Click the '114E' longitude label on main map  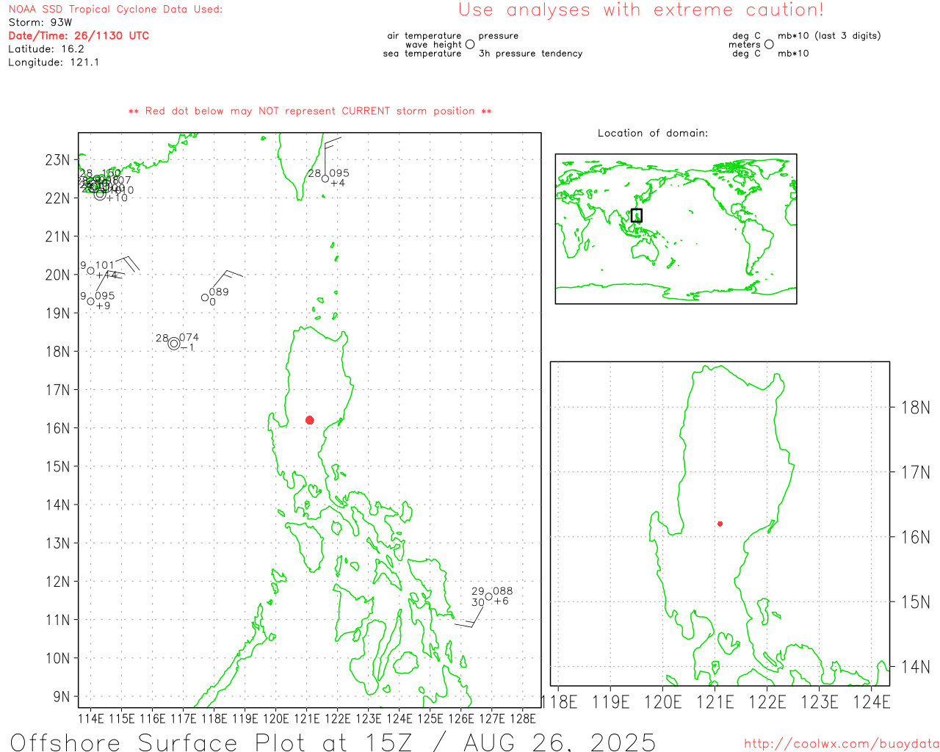tap(91, 718)
